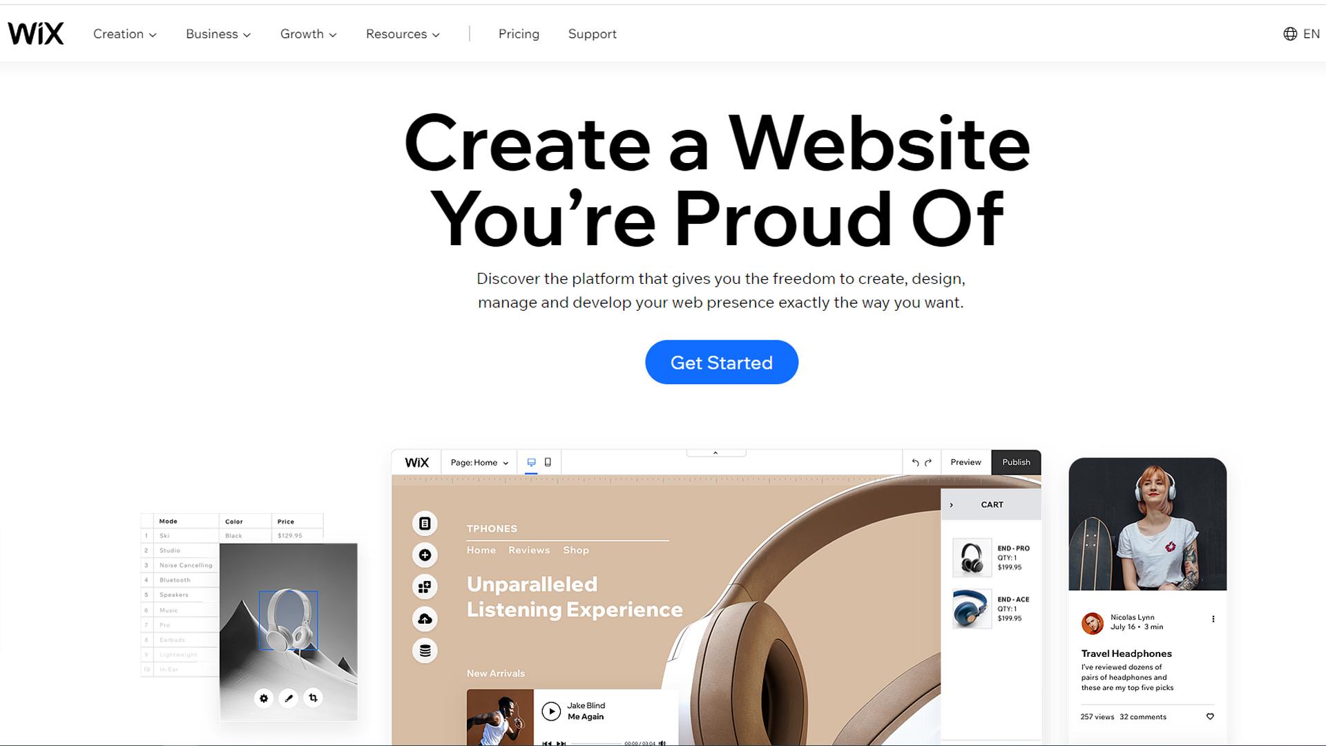The height and width of the screenshot is (746, 1326).
Task: Expand the Page Home dropdown
Action: pyautogui.click(x=479, y=462)
